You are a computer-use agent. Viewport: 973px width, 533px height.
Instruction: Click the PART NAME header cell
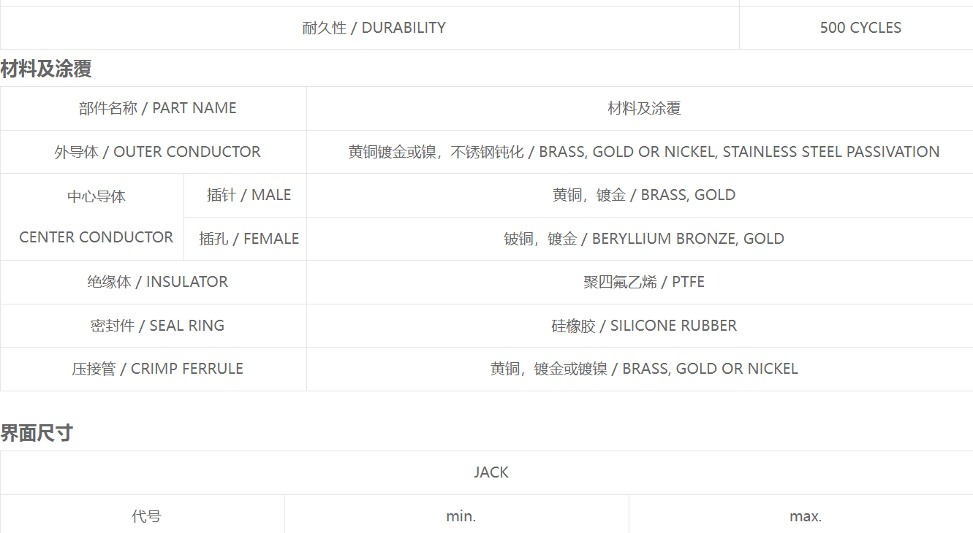pyautogui.click(x=154, y=108)
